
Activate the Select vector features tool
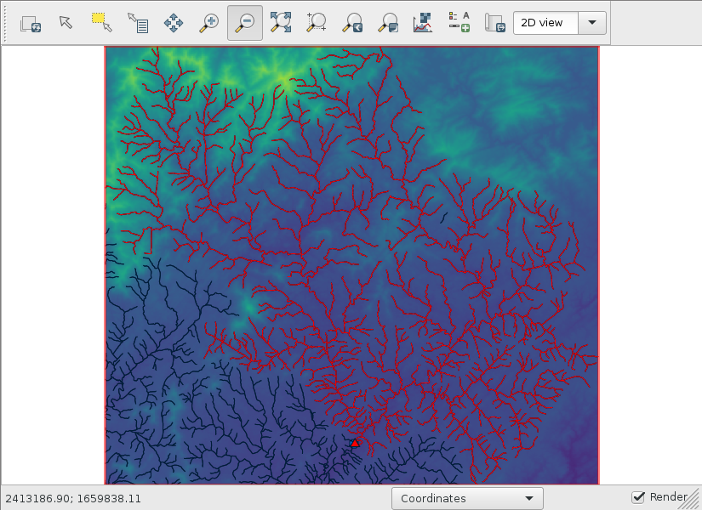point(102,24)
